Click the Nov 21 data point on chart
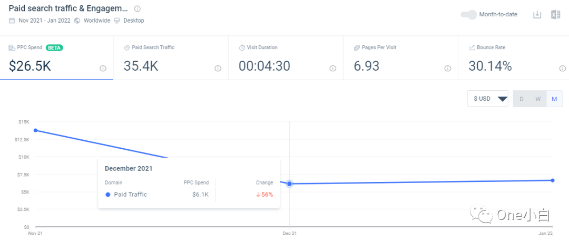This screenshot has width=569, height=240. click(x=35, y=130)
